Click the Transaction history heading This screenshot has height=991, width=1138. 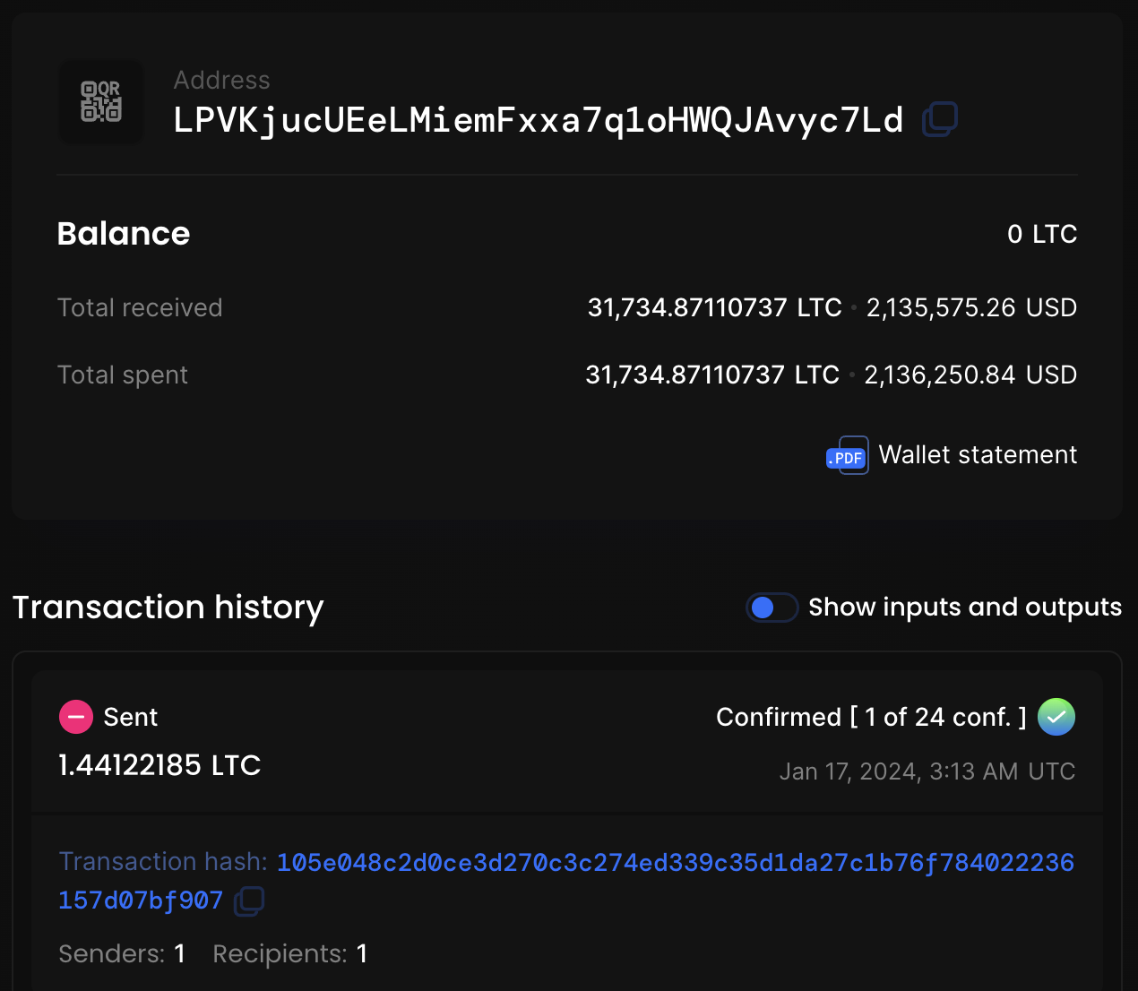168,608
